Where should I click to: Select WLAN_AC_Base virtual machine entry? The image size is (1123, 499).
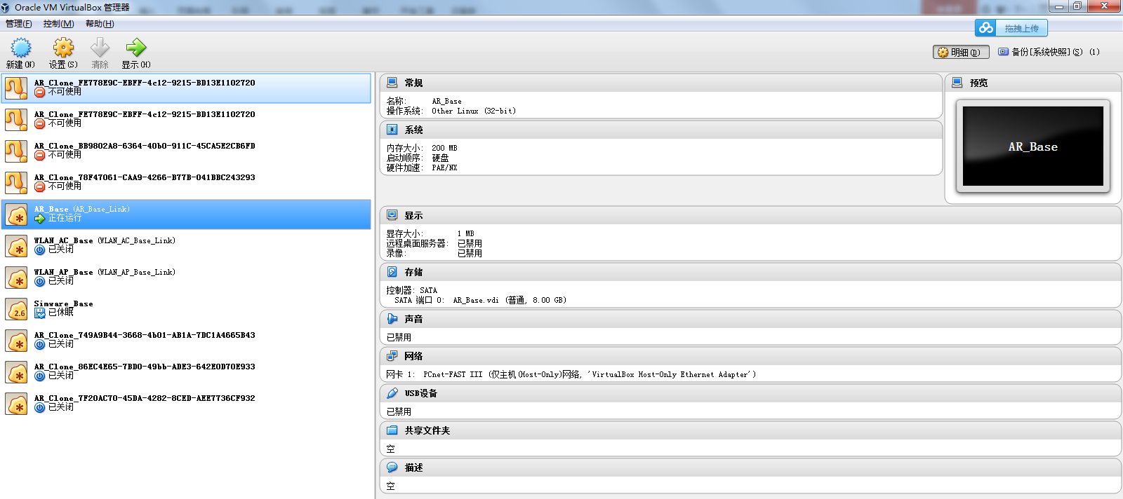tap(186, 246)
